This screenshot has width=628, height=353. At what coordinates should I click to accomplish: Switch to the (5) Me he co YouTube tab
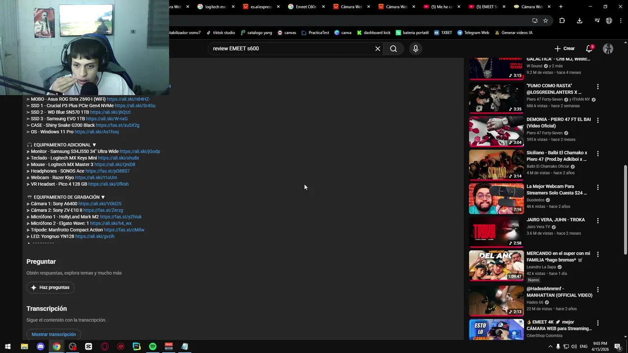[438, 7]
